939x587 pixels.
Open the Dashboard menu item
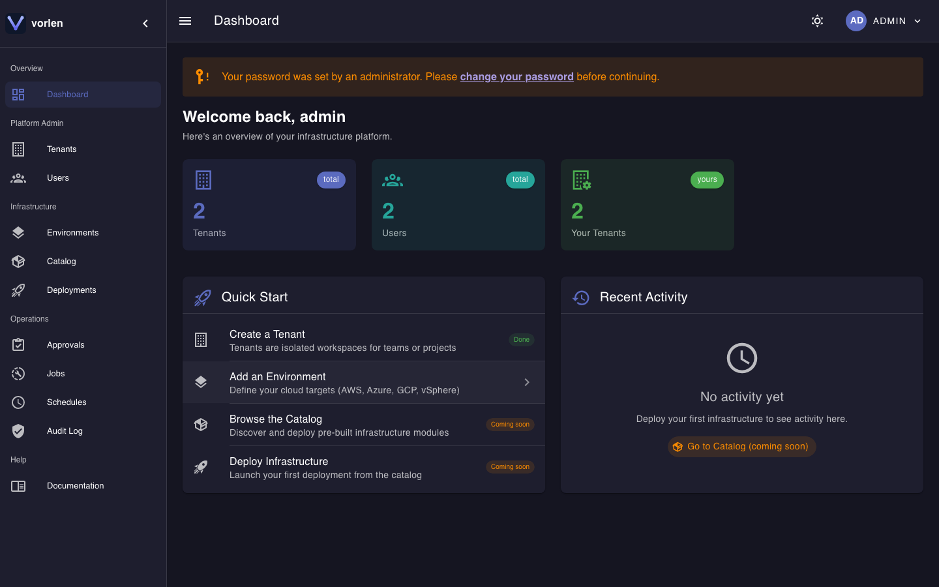click(x=83, y=95)
